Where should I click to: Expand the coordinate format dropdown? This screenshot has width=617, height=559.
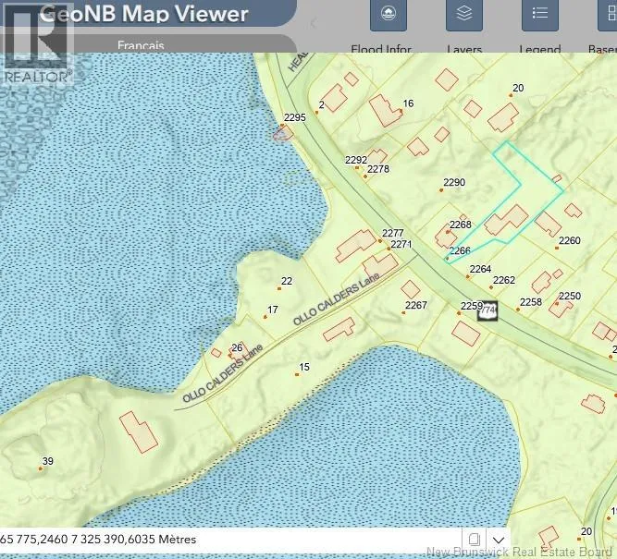click(x=499, y=540)
